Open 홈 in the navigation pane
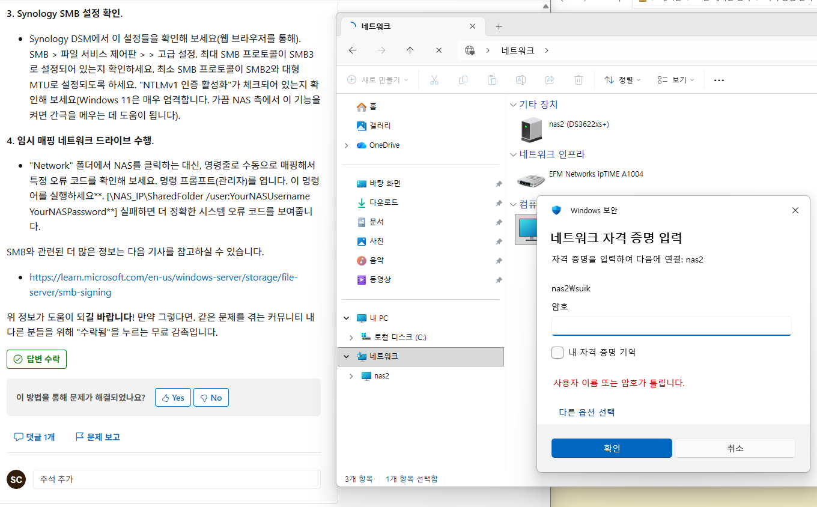Image resolution: width=817 pixels, height=507 pixels. (366, 106)
